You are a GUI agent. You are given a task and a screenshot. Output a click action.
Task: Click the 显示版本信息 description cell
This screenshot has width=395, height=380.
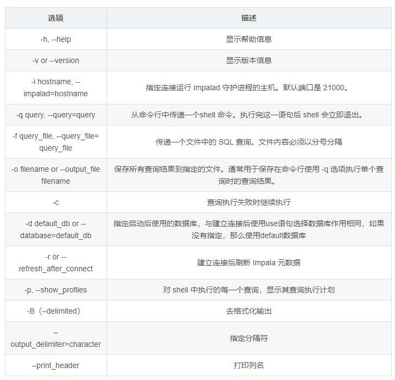coord(249,60)
